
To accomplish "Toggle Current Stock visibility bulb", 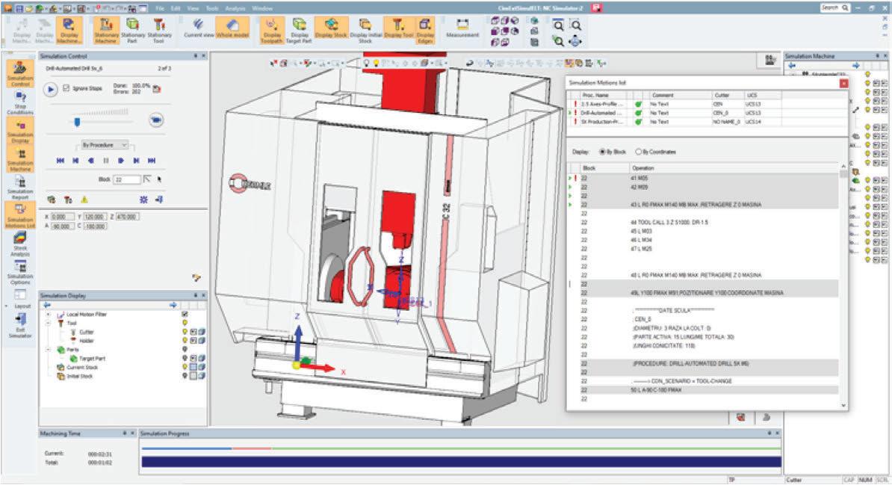I will 185,367.
